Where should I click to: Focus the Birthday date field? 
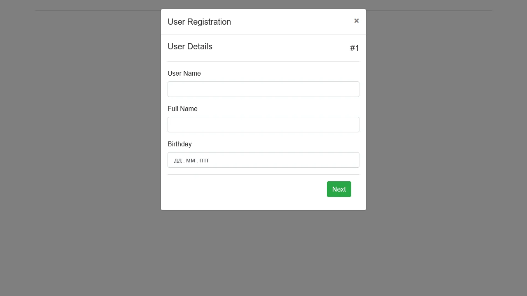[x=263, y=160]
